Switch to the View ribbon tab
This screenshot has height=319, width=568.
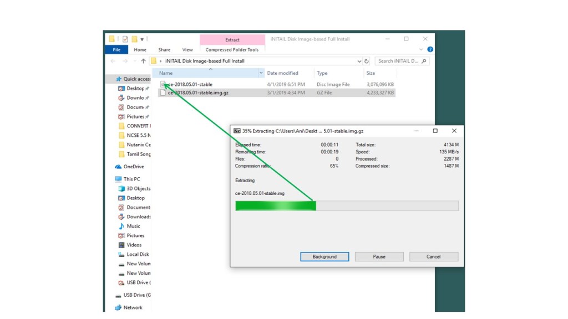[187, 50]
